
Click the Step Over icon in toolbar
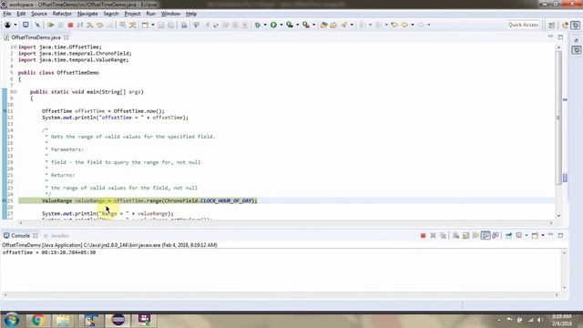point(100,25)
